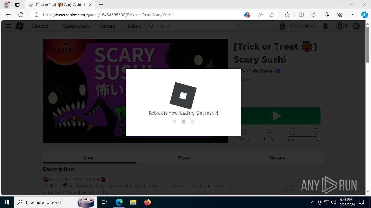The height and width of the screenshot is (208, 371).
Task: Open the Discover page
Action: (41, 26)
